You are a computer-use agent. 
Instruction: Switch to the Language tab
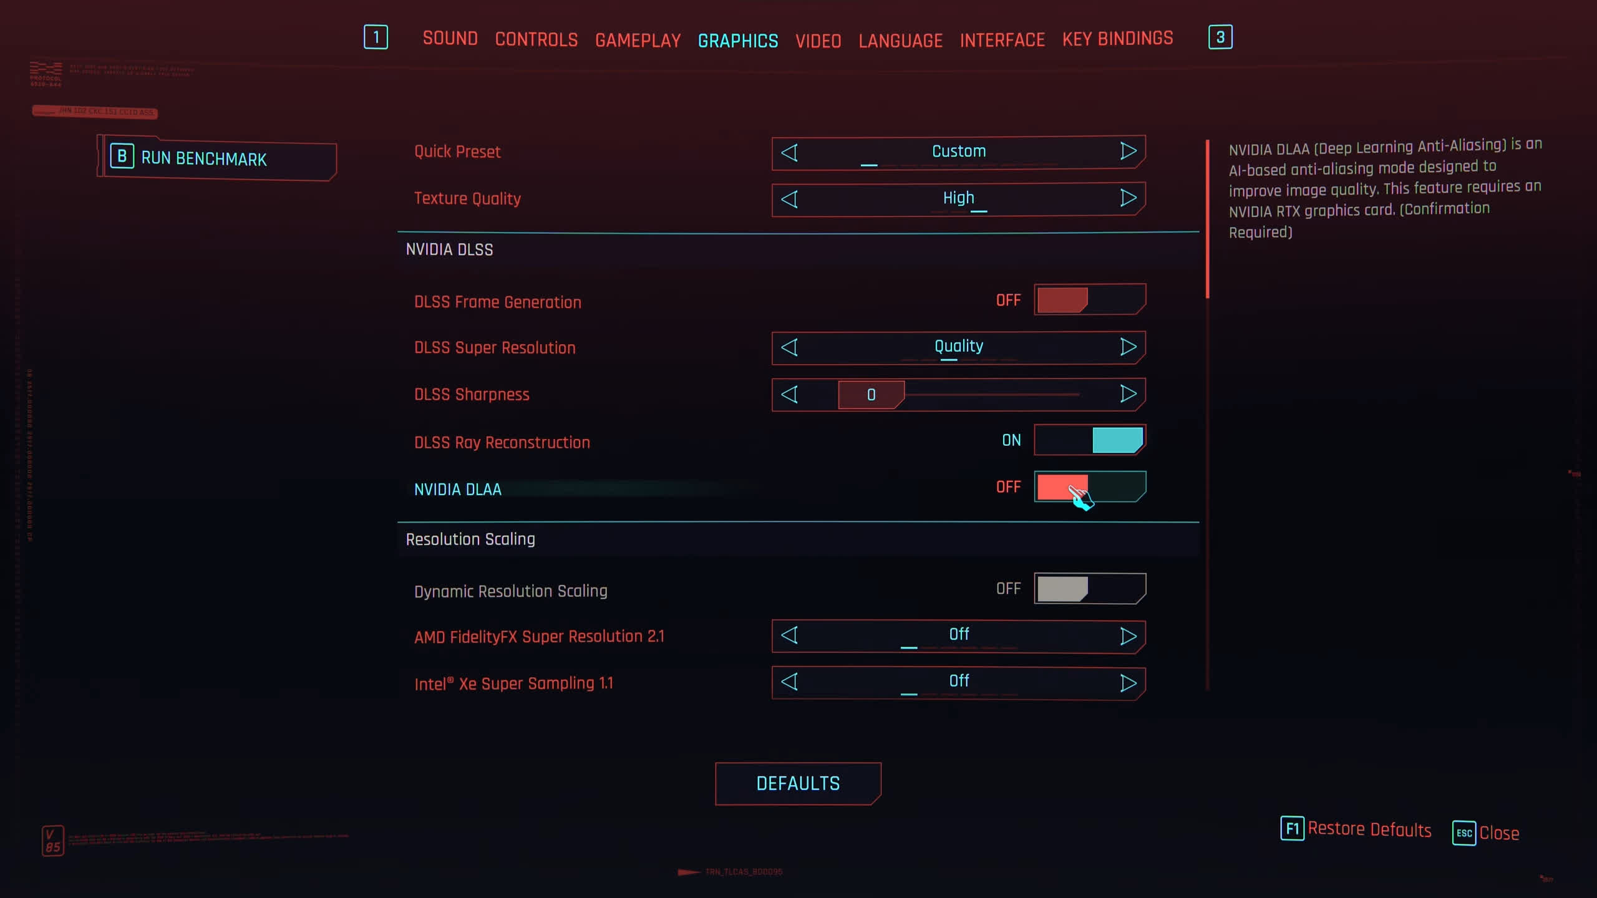point(900,41)
